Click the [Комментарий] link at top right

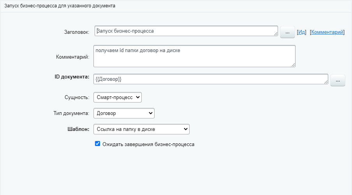[327, 32]
